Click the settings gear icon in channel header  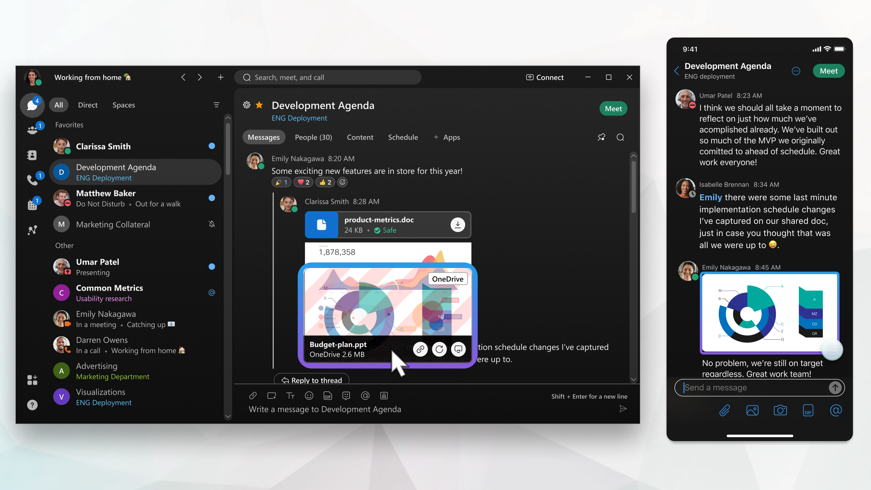(x=246, y=105)
